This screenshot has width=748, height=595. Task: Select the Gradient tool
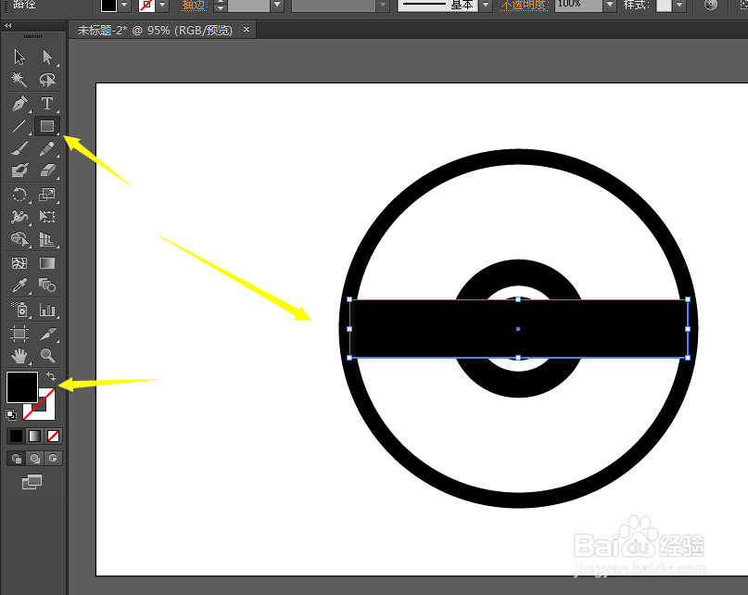click(47, 263)
